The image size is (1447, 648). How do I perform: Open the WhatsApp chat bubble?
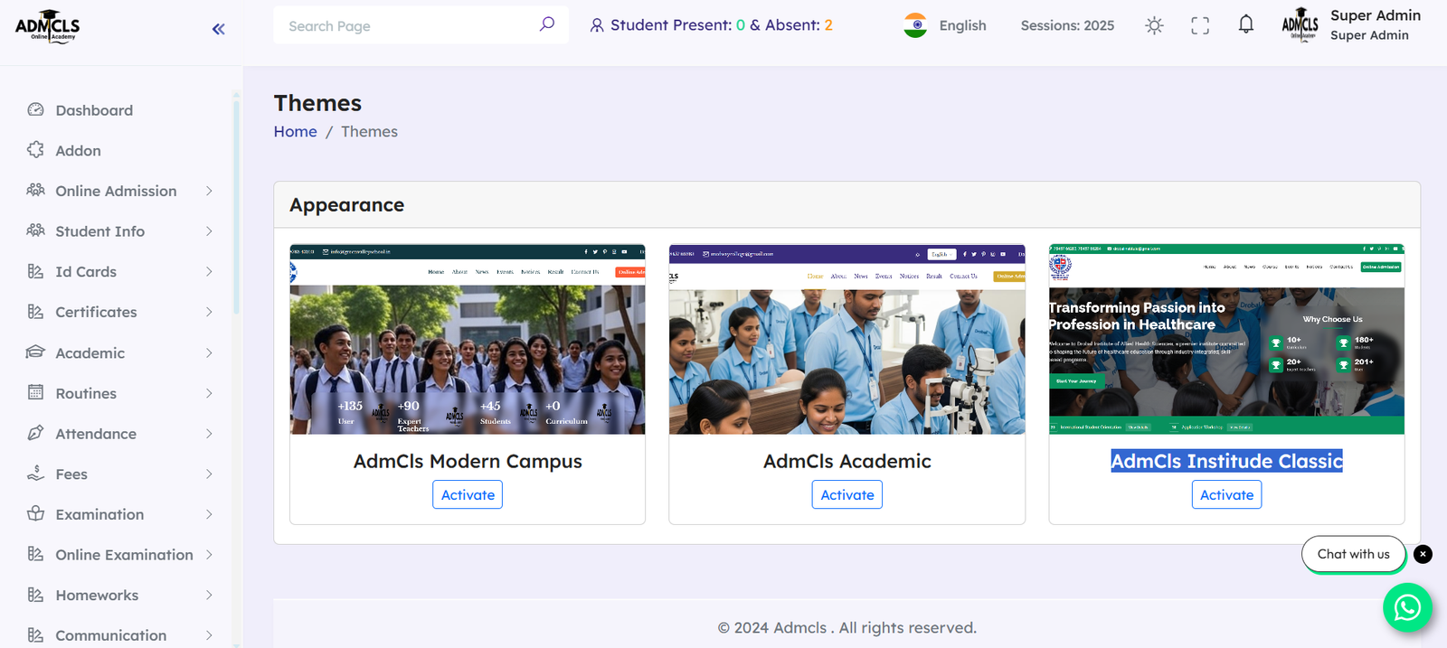(1406, 607)
